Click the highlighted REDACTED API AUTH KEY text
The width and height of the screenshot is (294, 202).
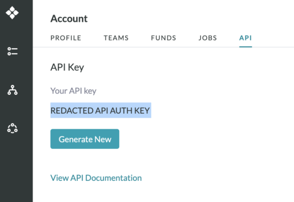100,111
